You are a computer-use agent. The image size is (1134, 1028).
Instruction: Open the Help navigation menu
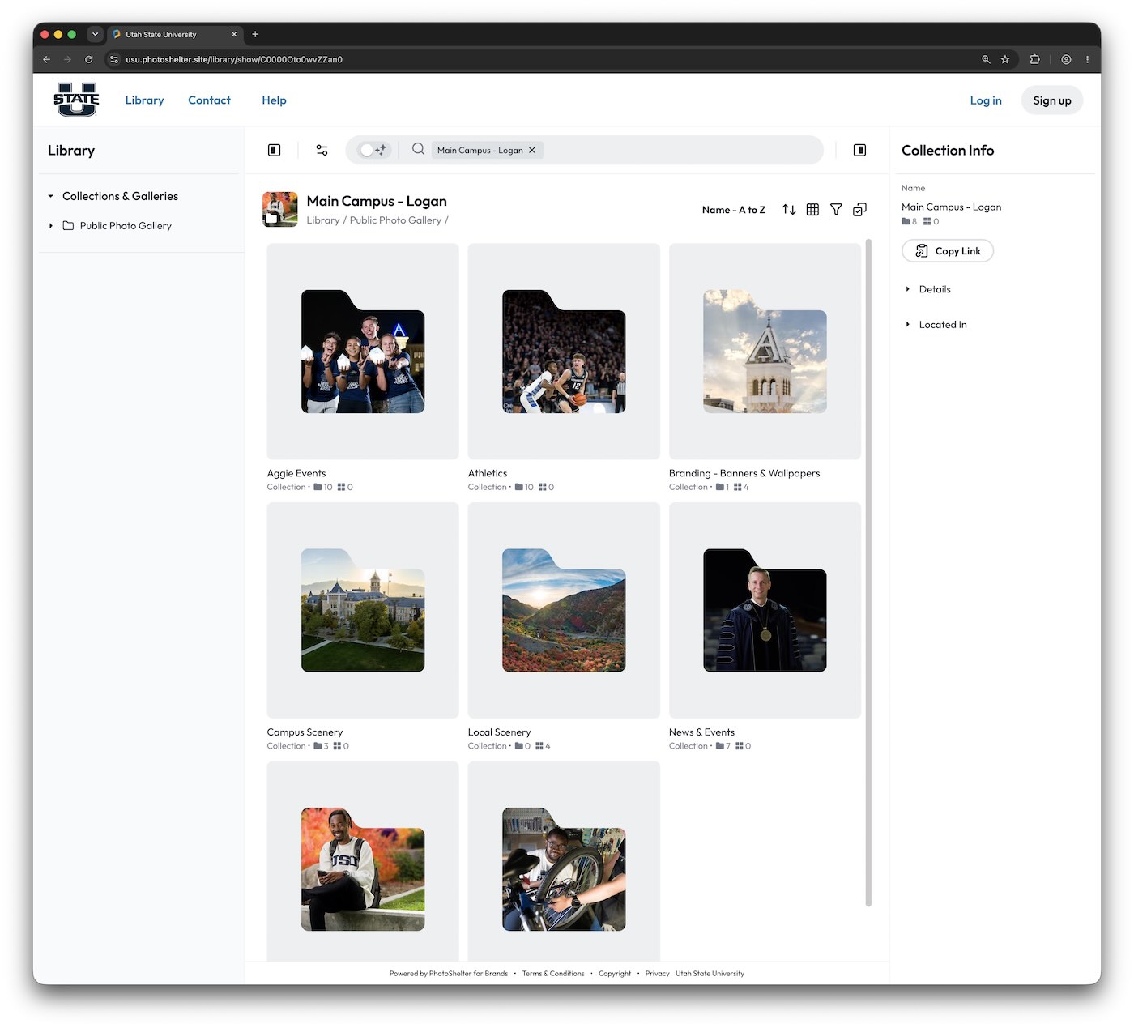point(274,100)
